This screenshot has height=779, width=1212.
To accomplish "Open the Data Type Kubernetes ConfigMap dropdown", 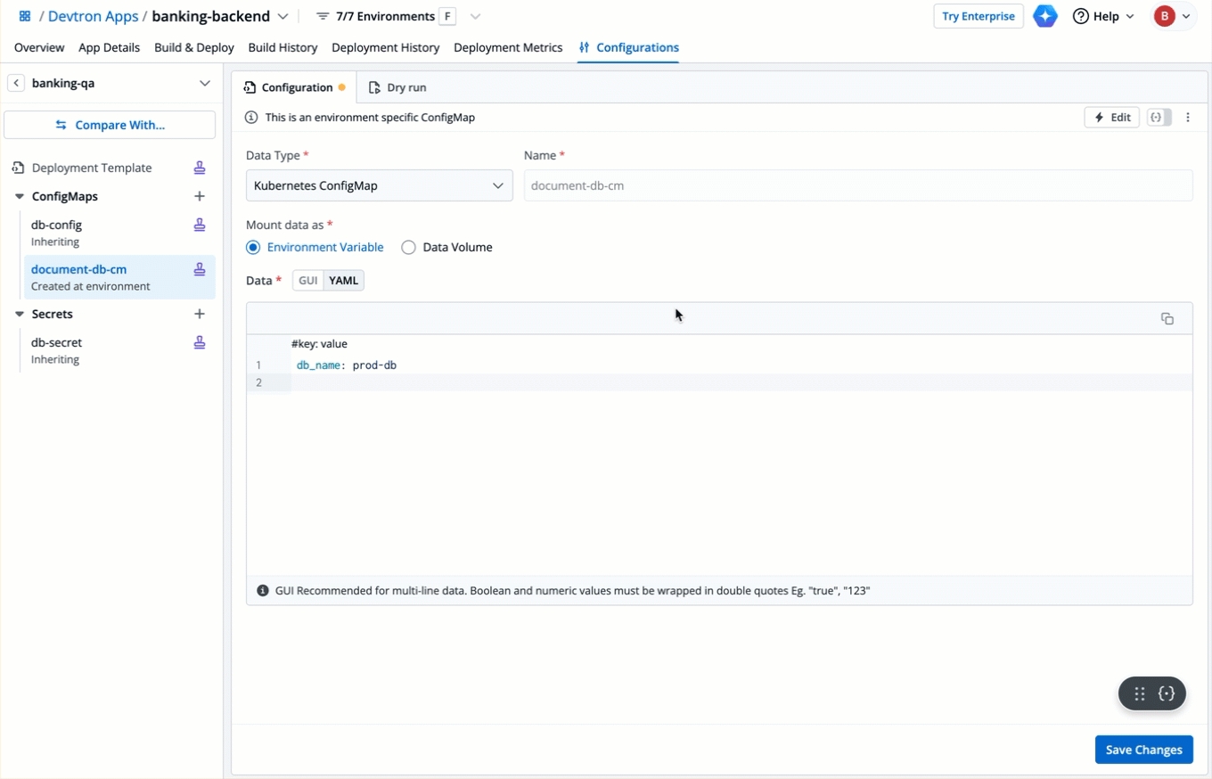I will click(379, 185).
